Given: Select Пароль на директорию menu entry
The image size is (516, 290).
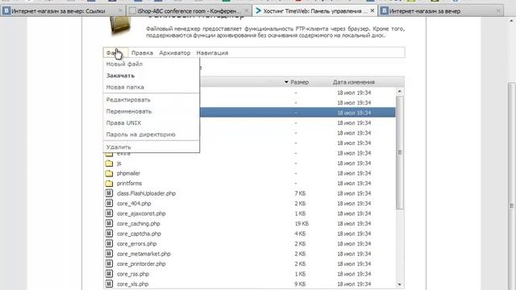Looking at the screenshot, I should 140,135.
